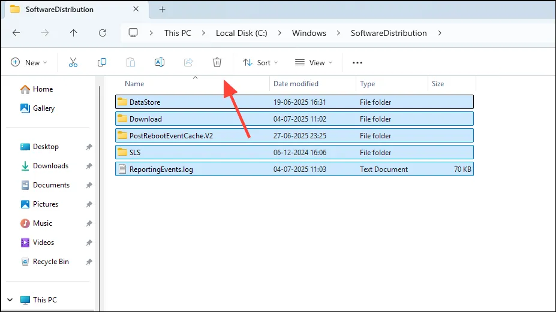Select Downloads in the sidebar
556x312 pixels.
(x=51, y=166)
